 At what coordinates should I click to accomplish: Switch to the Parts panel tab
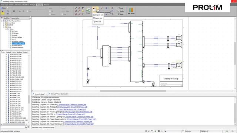coord(14,52)
